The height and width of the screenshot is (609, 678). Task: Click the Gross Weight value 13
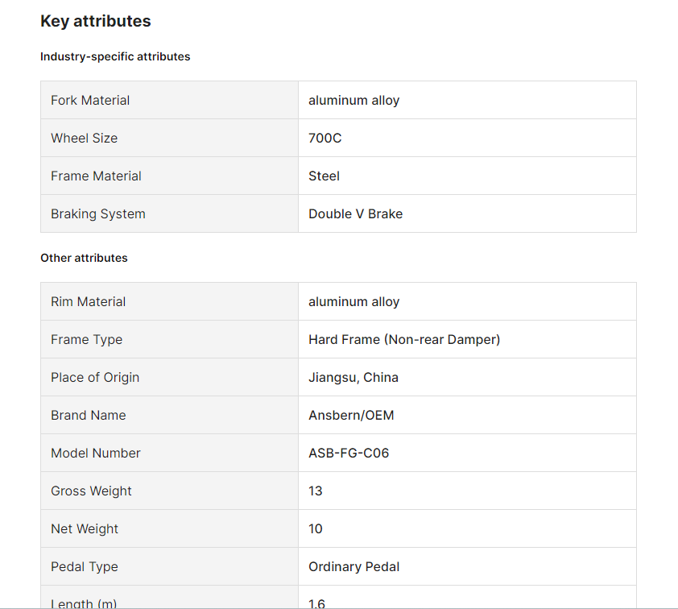315,491
